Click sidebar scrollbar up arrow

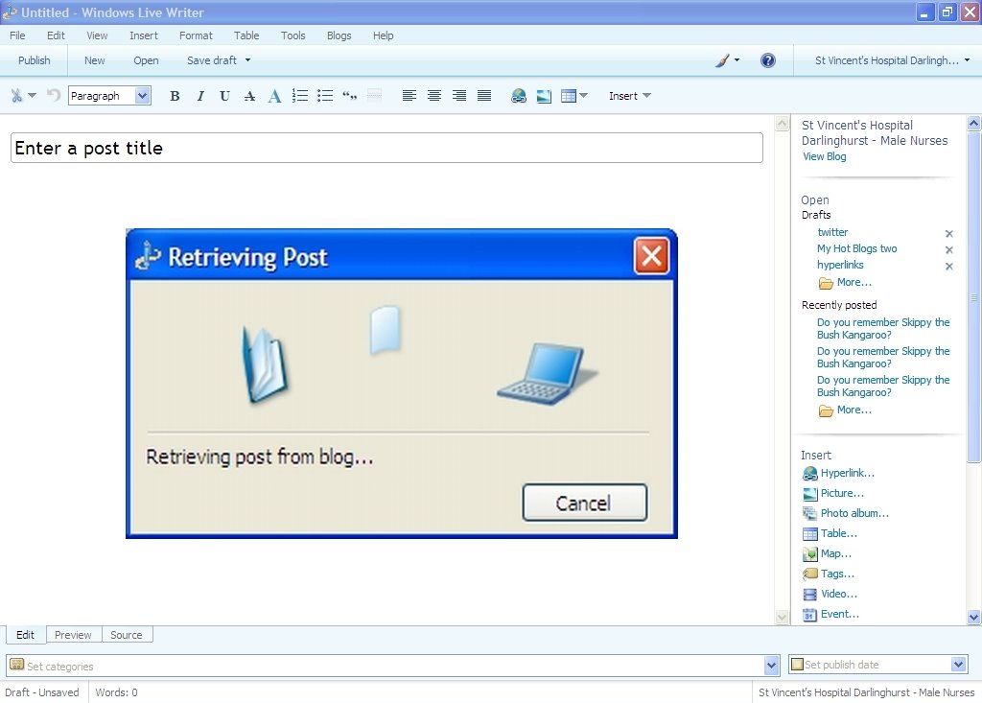[973, 123]
